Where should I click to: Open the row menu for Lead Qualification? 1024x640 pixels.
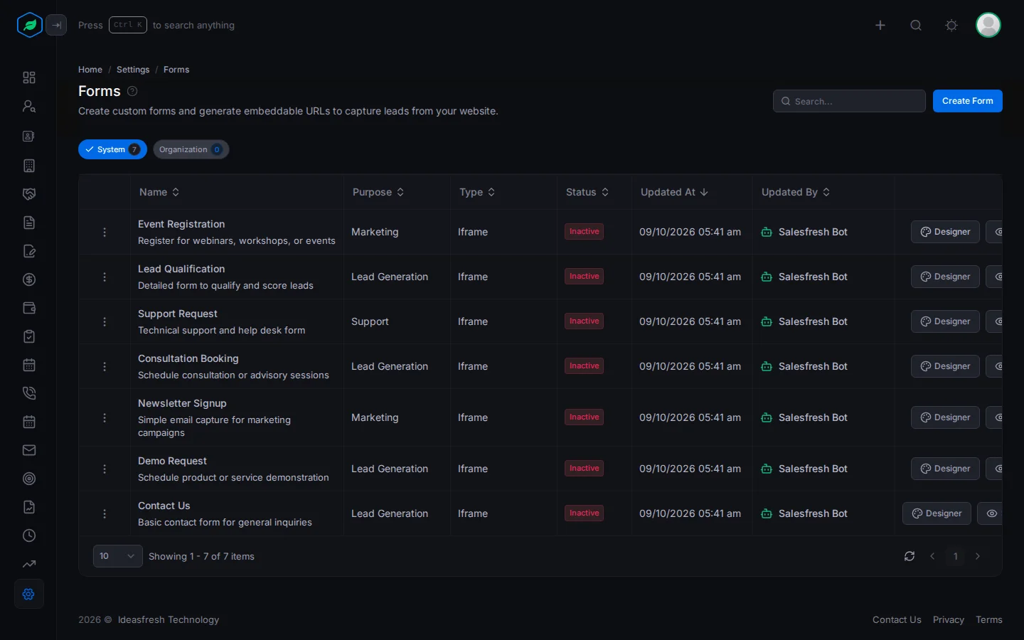[x=105, y=277]
